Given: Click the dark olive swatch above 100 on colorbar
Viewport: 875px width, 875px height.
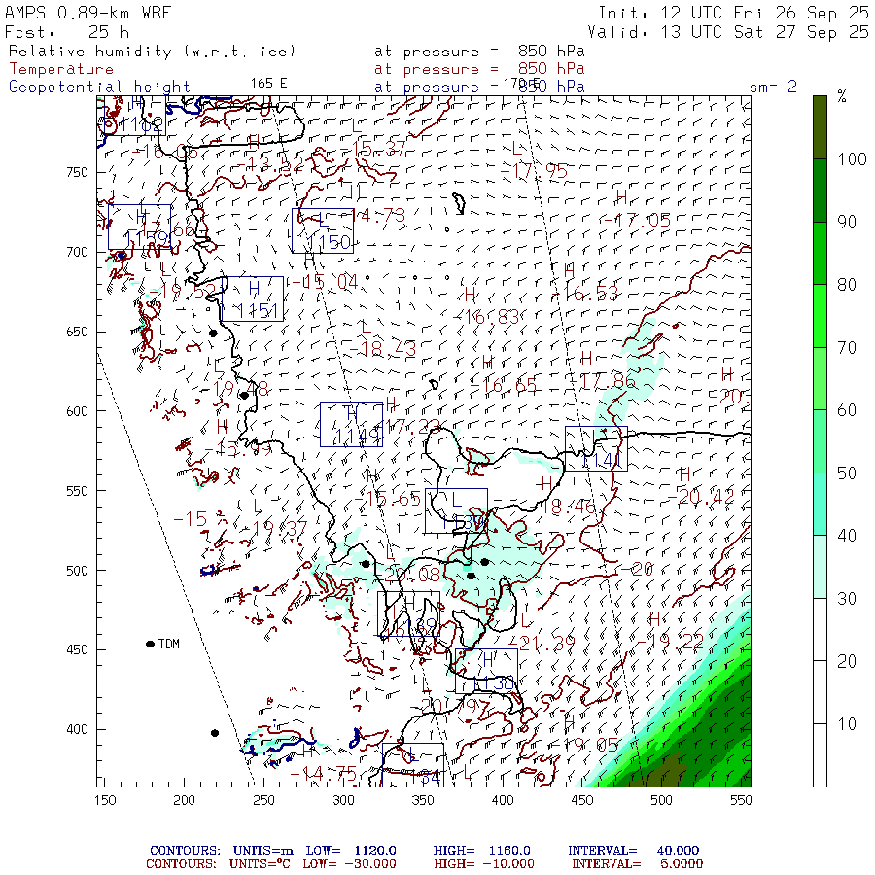Looking at the screenshot, I should click(x=820, y=127).
